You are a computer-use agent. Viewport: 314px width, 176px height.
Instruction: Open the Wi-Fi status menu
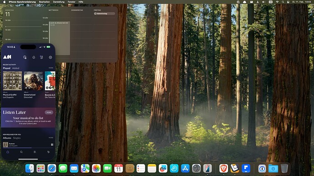click(x=277, y=2)
